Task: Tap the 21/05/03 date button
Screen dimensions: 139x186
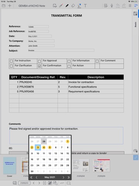Action: pos(24,183)
